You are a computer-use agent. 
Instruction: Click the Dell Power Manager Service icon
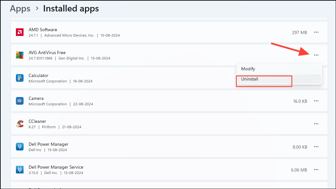click(20, 170)
